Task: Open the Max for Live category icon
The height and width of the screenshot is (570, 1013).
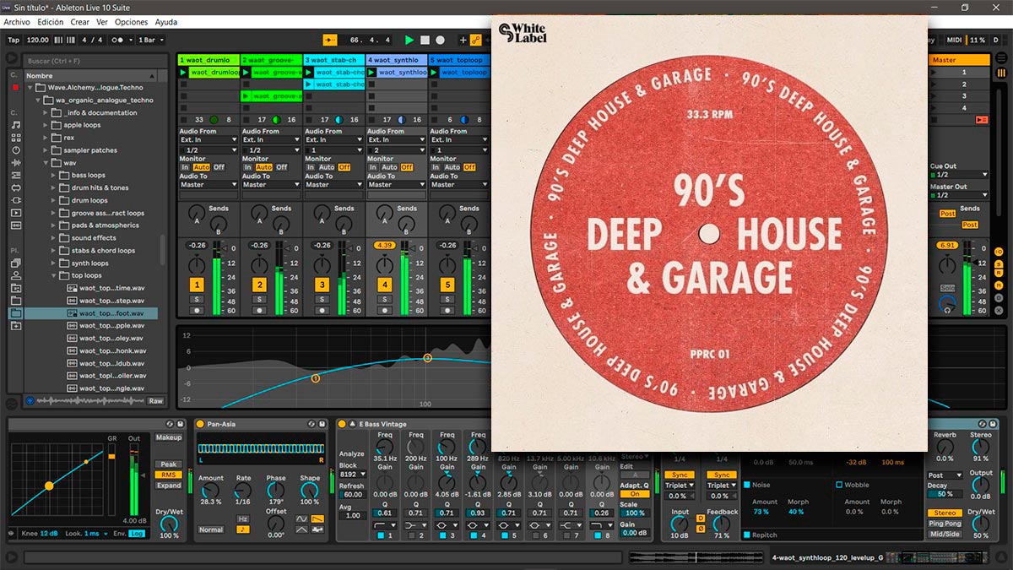Action: coord(15,187)
